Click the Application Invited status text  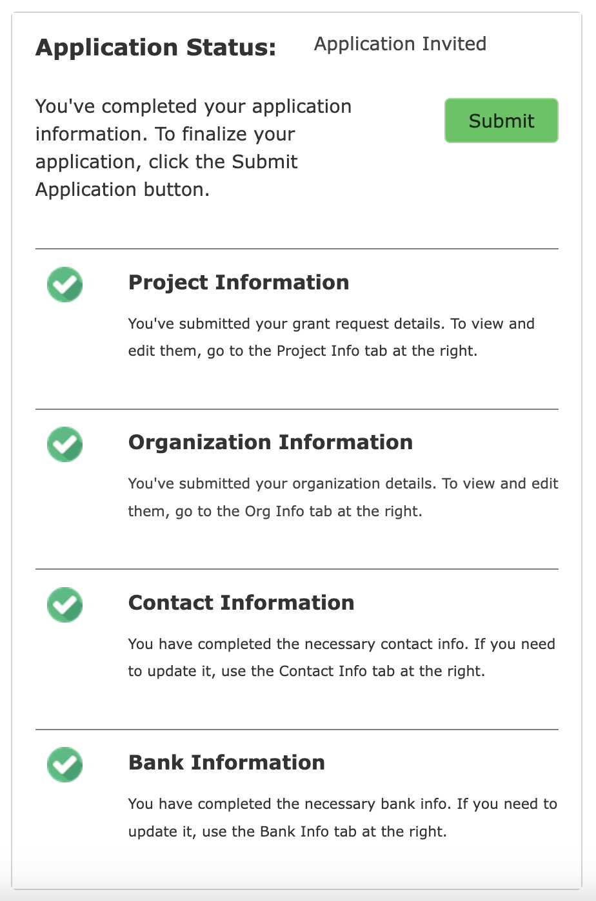point(400,44)
